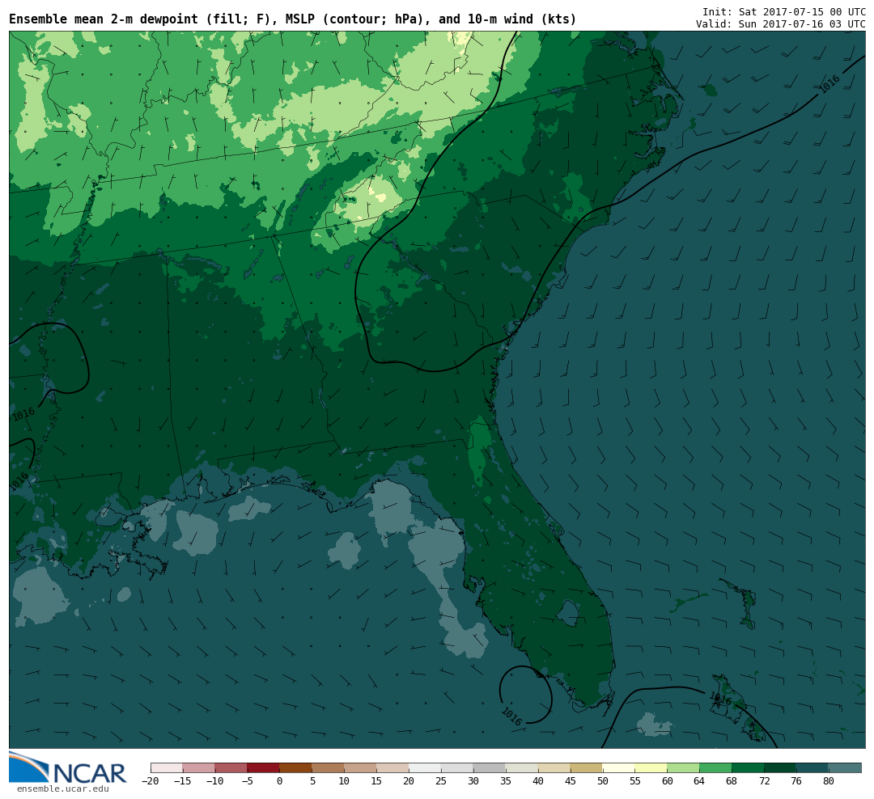
Task: Pick the -10 to -5 rose colorbar swatch
Action: pyautogui.click(x=231, y=767)
